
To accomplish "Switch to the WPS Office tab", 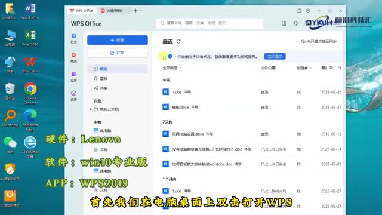I will (x=81, y=11).
